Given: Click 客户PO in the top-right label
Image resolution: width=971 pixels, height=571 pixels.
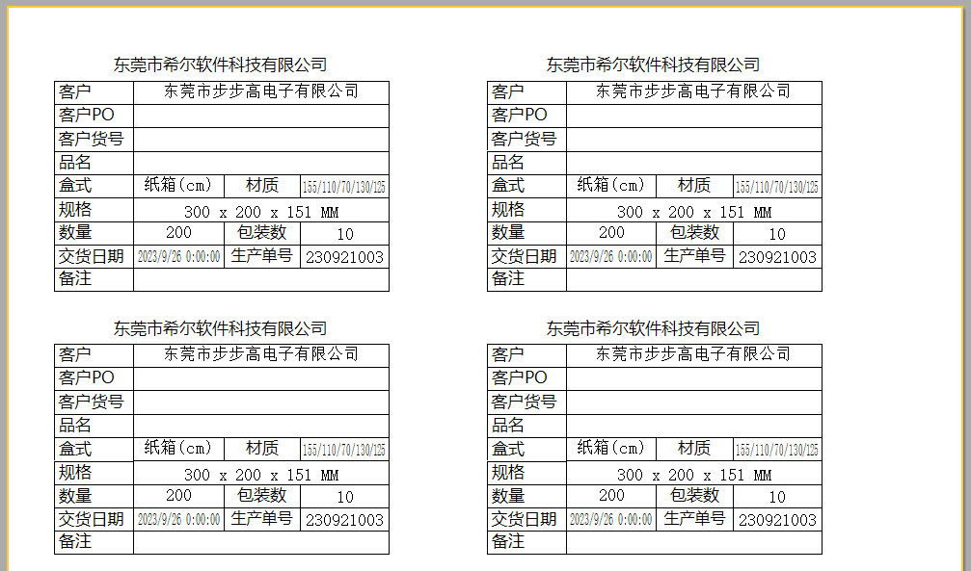Looking at the screenshot, I should pyautogui.click(x=520, y=115).
